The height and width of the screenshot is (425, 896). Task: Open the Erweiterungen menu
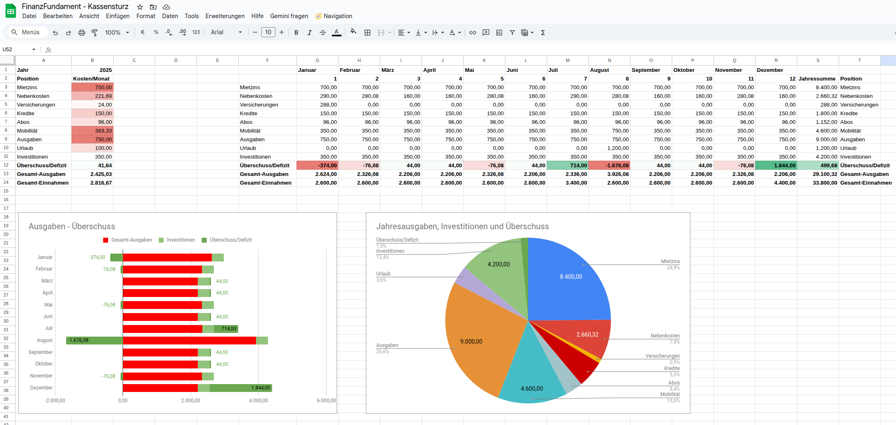point(225,16)
